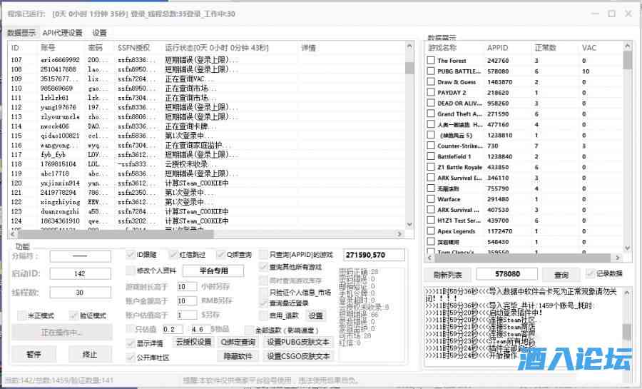Maximize the application window
Viewport: 642px width, 389px height.
point(611,13)
